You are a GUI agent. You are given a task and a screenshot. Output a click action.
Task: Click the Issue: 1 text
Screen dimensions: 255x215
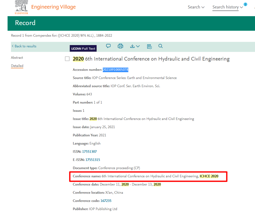(79, 111)
